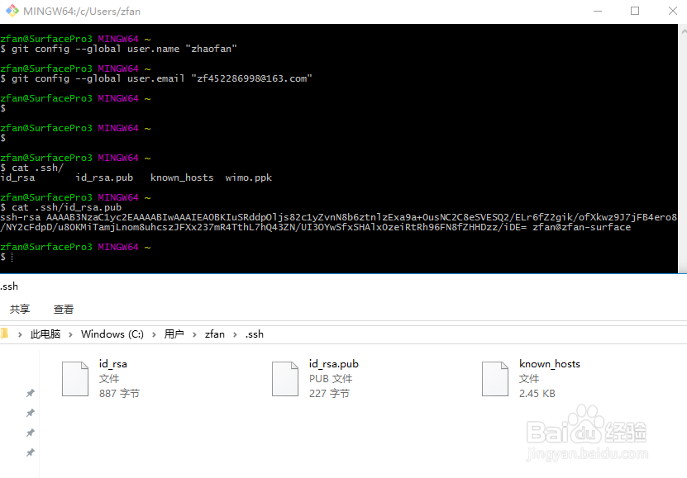Click the git config user.name command line
This screenshot has height=478, width=687.
click(119, 49)
